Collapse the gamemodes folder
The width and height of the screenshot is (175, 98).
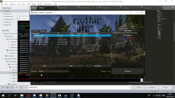tap(4, 59)
